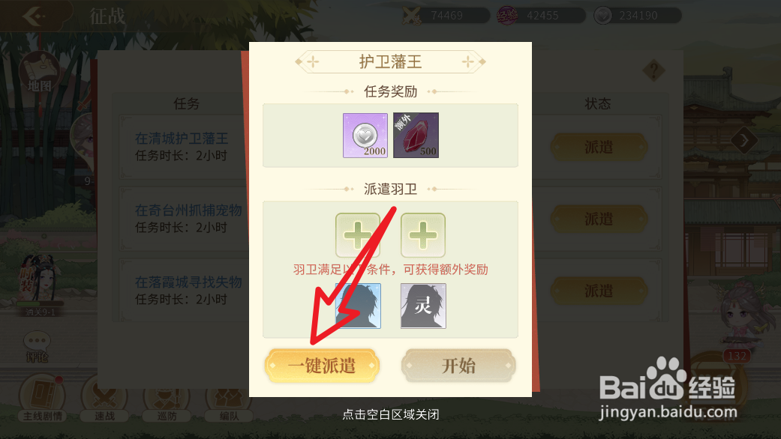Go back with the top-left arrow
Image resolution: width=781 pixels, height=439 pixels.
pos(34,16)
